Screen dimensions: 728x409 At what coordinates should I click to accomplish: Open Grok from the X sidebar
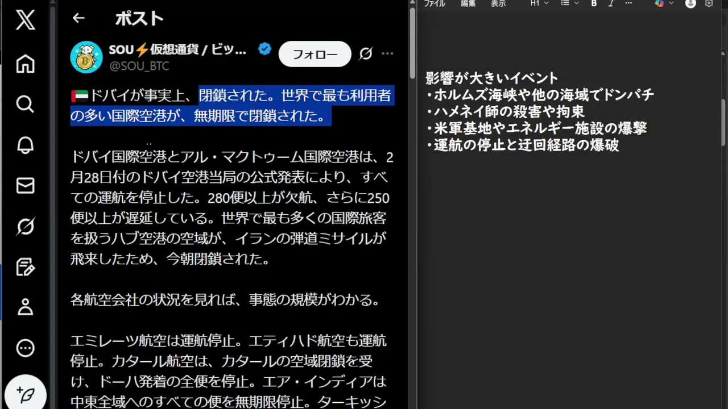click(25, 227)
